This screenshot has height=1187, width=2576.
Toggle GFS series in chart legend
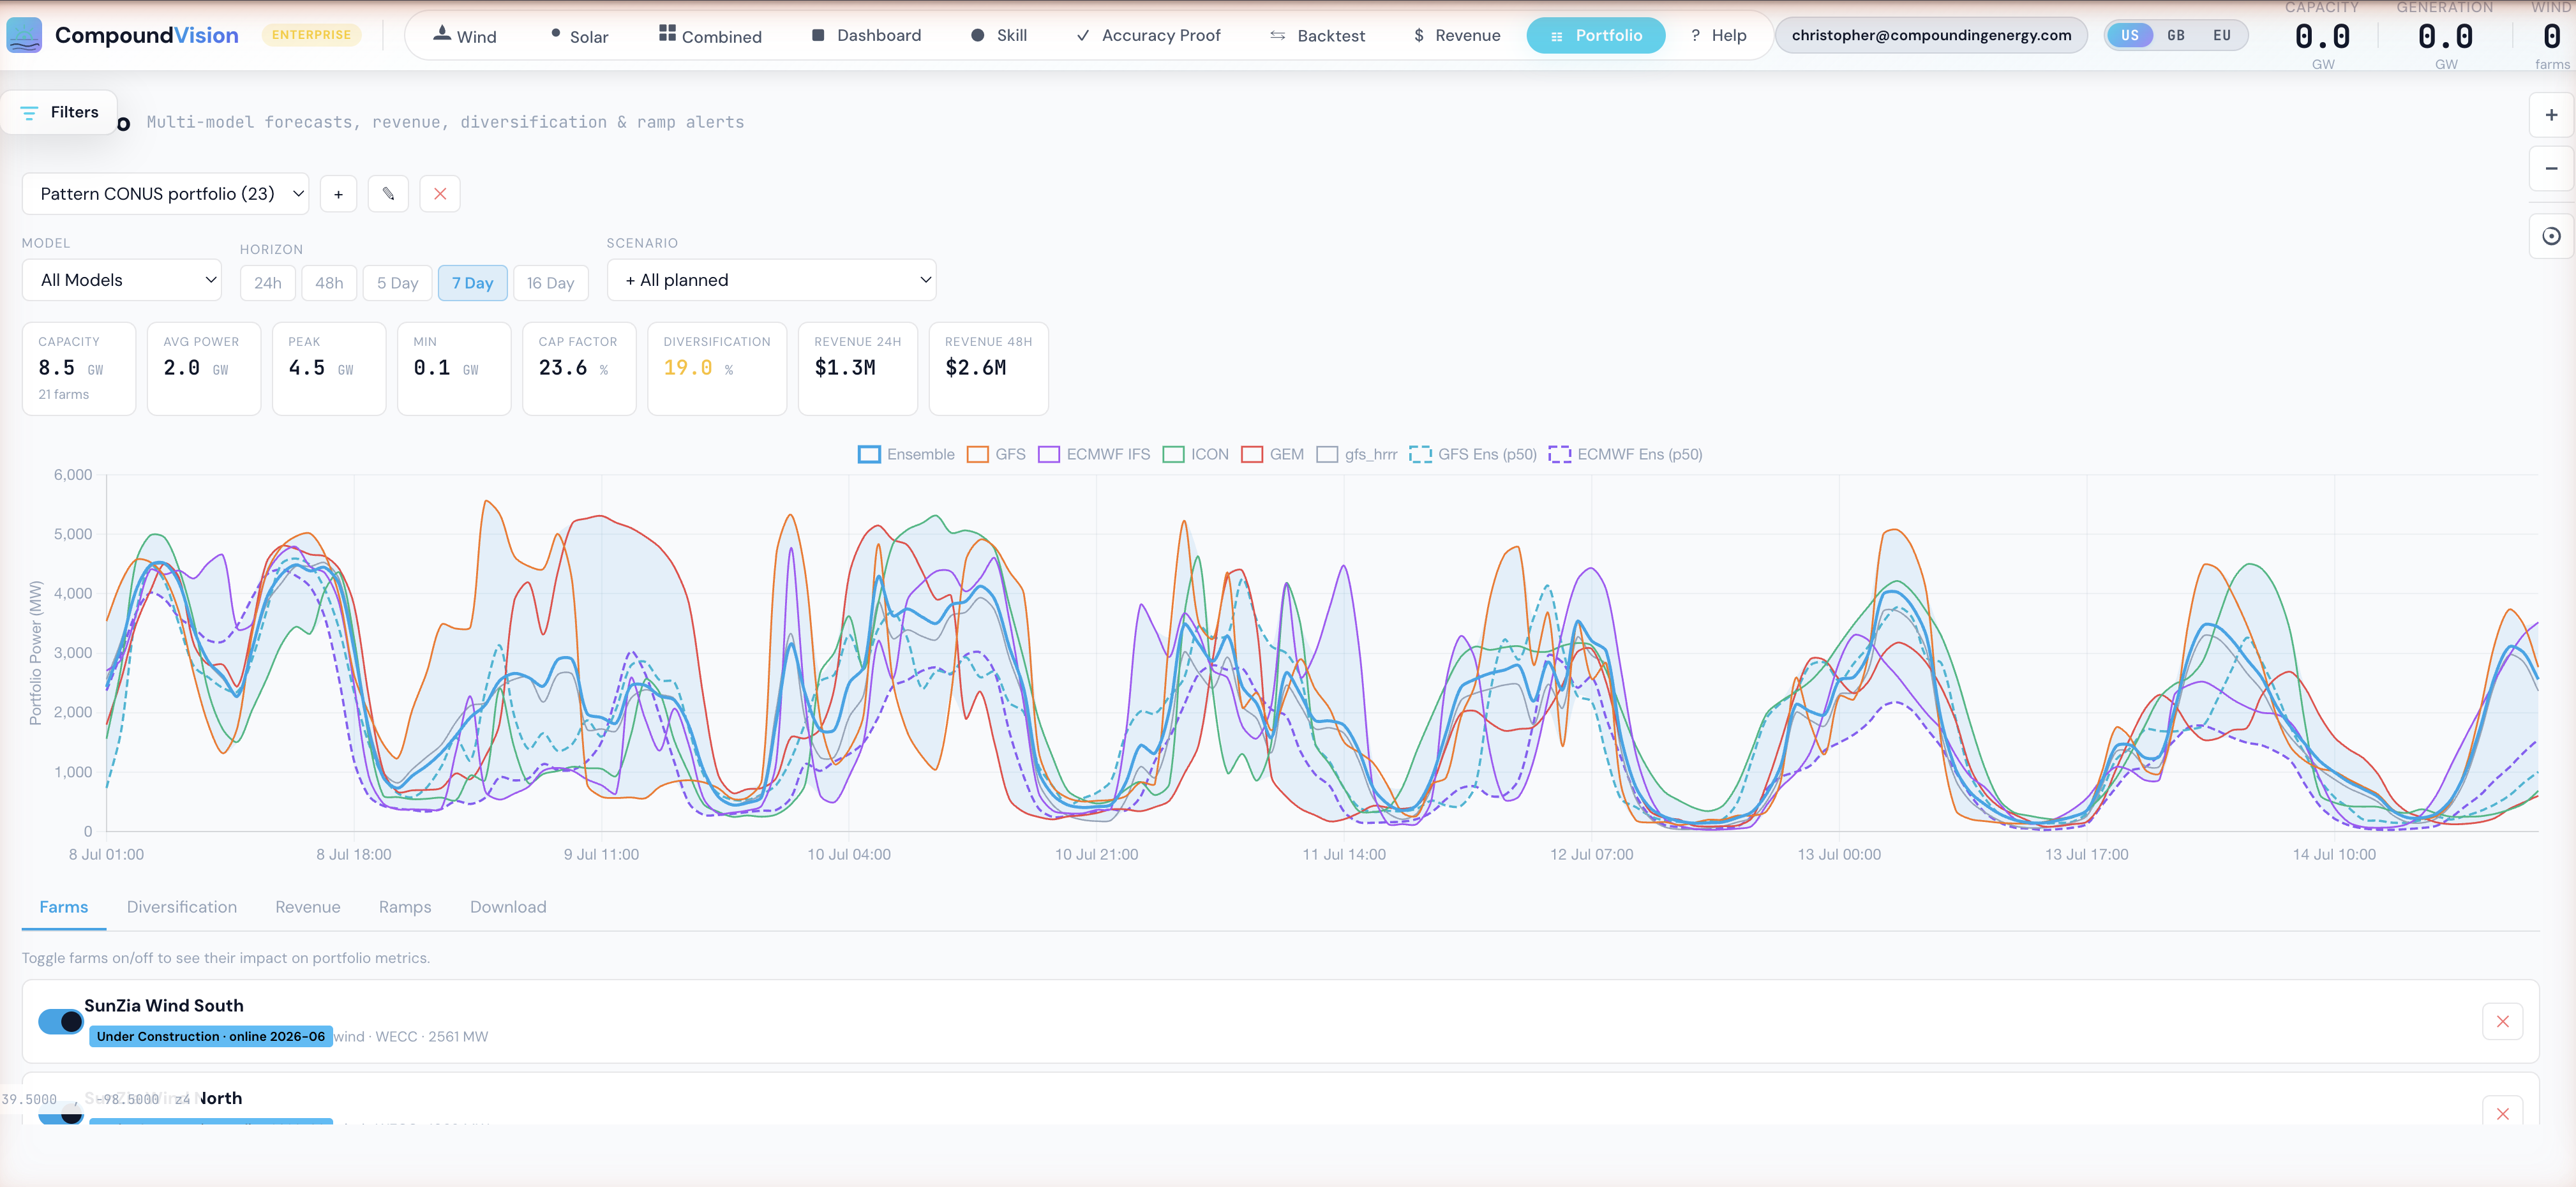(x=996, y=454)
